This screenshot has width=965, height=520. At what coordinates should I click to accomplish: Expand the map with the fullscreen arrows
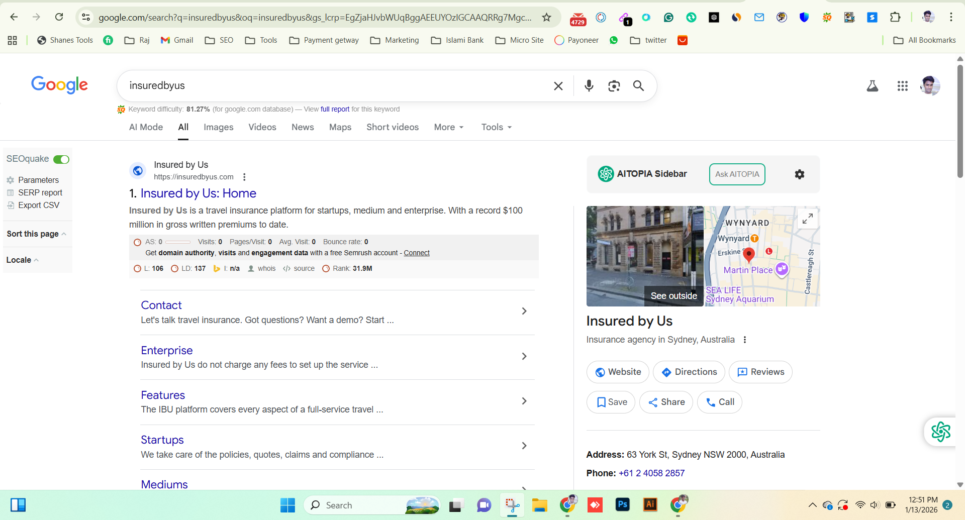808,219
